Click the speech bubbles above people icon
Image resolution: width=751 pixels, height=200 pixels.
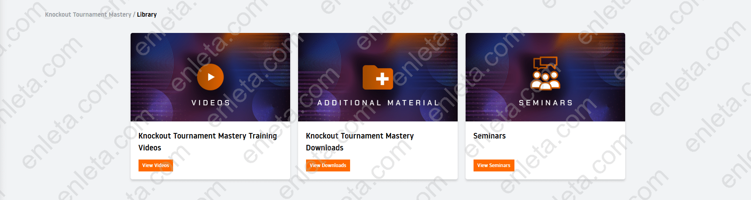pos(546,63)
